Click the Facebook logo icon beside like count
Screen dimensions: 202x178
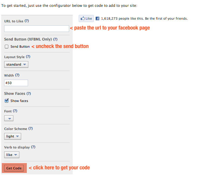pos(97,18)
